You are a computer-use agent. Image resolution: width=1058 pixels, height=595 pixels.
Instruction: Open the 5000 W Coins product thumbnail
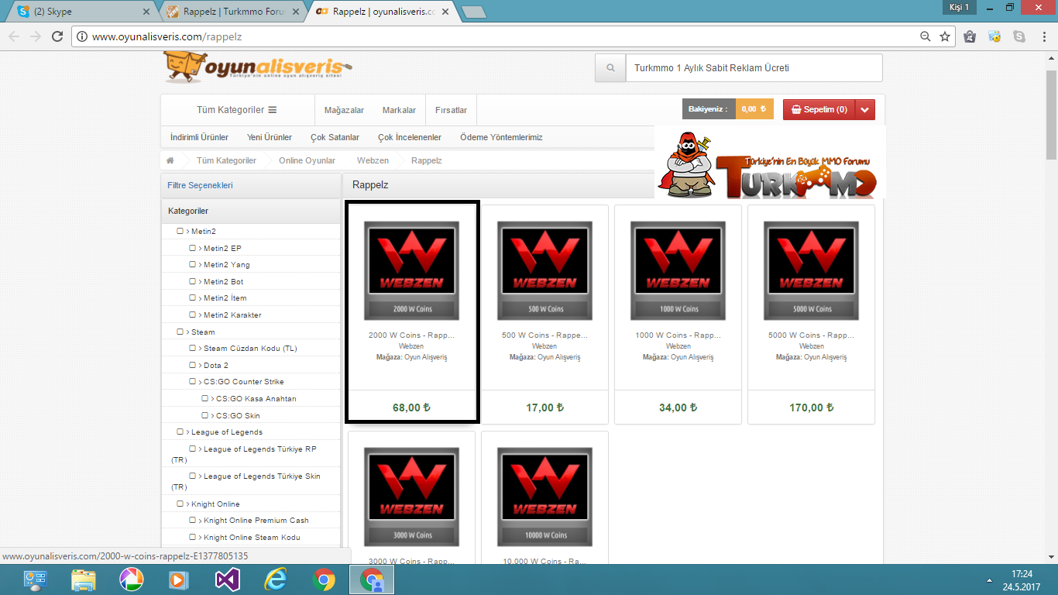(x=811, y=270)
